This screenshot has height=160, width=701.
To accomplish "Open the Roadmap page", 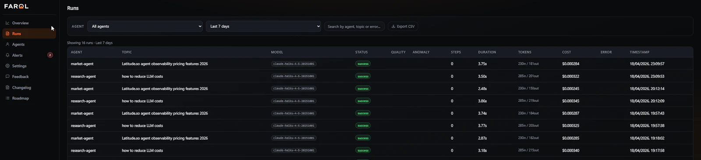I will (29, 98).
